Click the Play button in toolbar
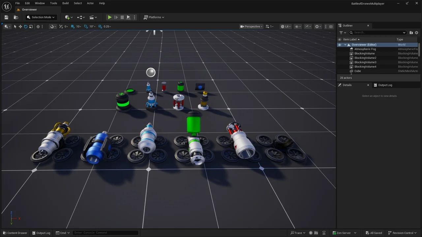This screenshot has width=422, height=237. (110, 17)
